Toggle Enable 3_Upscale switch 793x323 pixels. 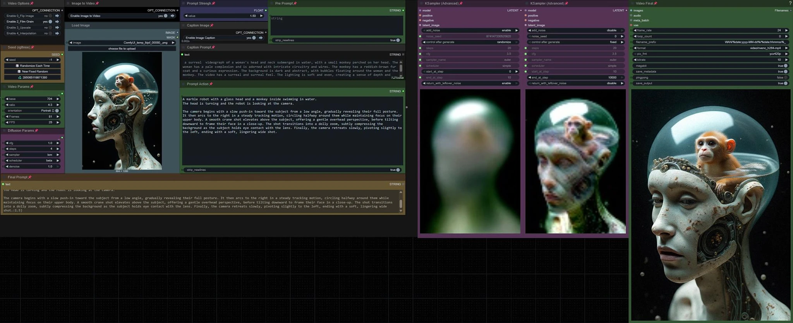(x=51, y=28)
